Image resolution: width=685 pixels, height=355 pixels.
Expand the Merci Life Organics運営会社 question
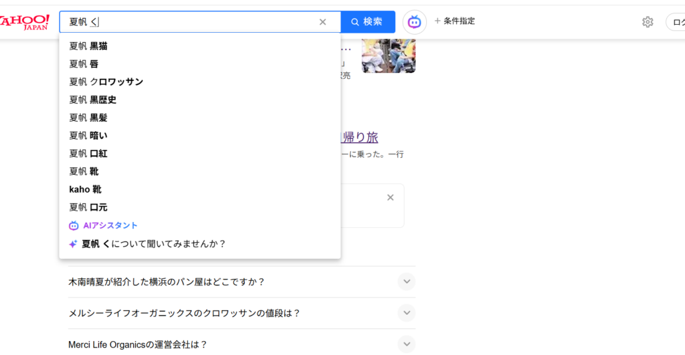[406, 344]
